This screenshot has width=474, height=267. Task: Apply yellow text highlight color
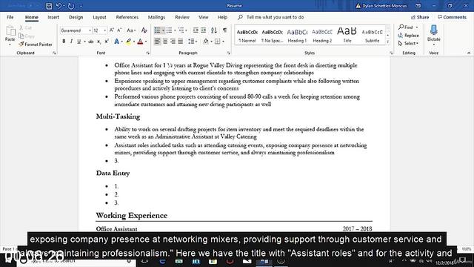tap(128, 42)
